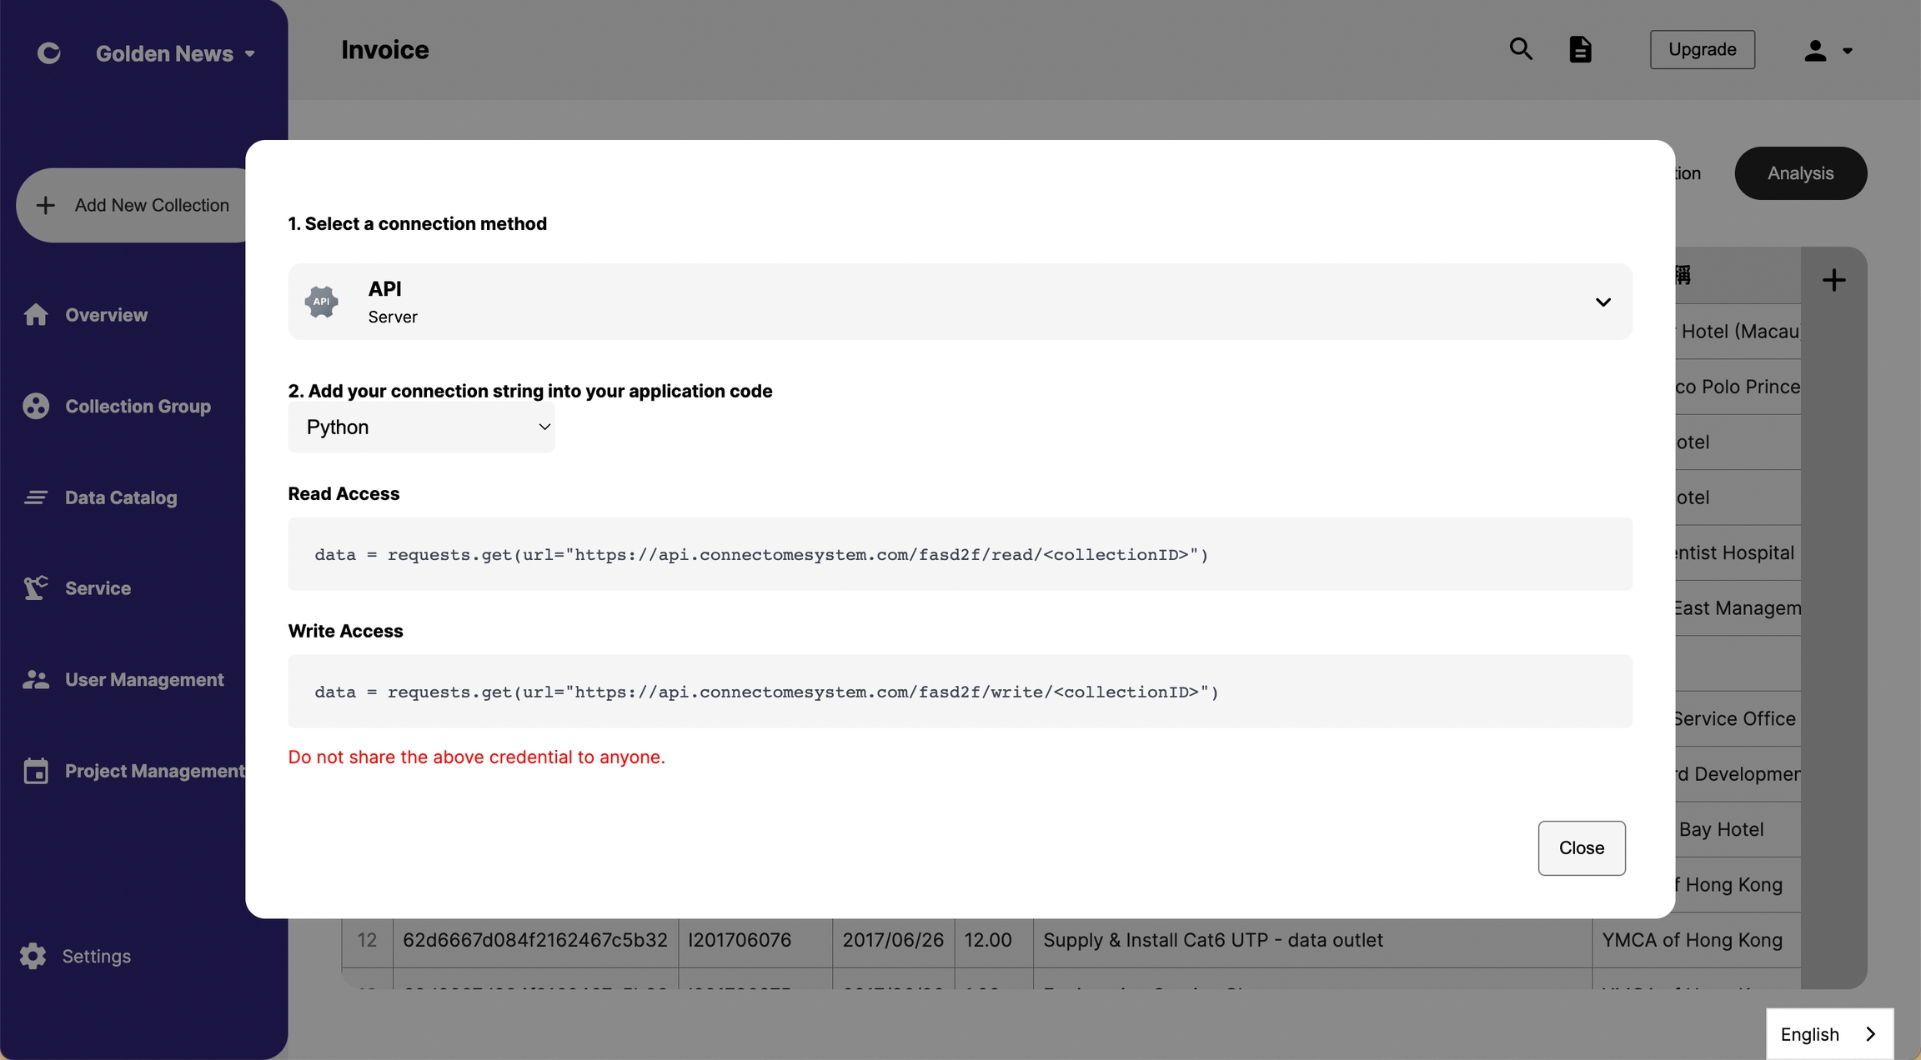Click the search magnifier icon in header
This screenshot has width=1921, height=1060.
click(x=1521, y=49)
